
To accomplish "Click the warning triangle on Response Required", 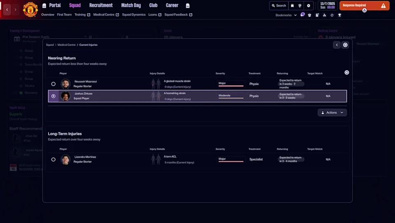I will [x=383, y=6].
